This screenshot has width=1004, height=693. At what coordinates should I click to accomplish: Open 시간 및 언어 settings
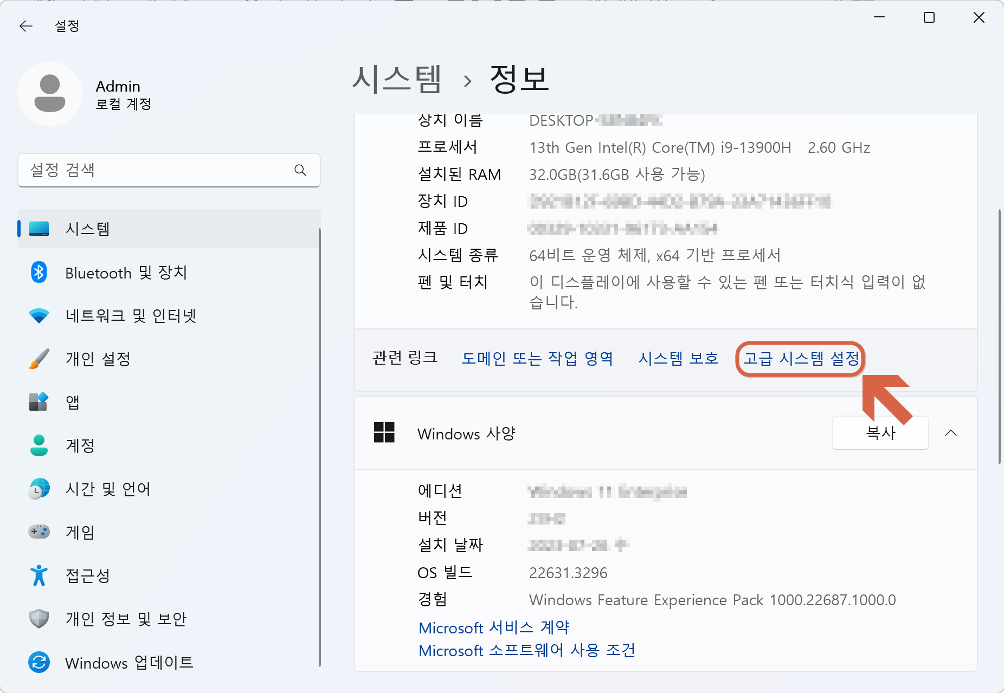(169, 489)
